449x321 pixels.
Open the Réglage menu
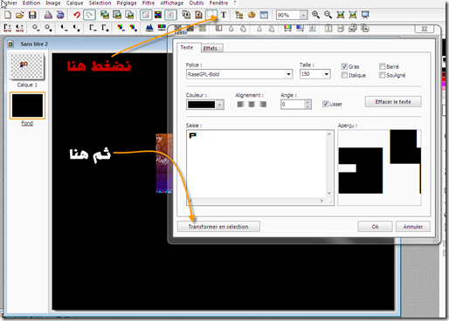pos(127,3)
